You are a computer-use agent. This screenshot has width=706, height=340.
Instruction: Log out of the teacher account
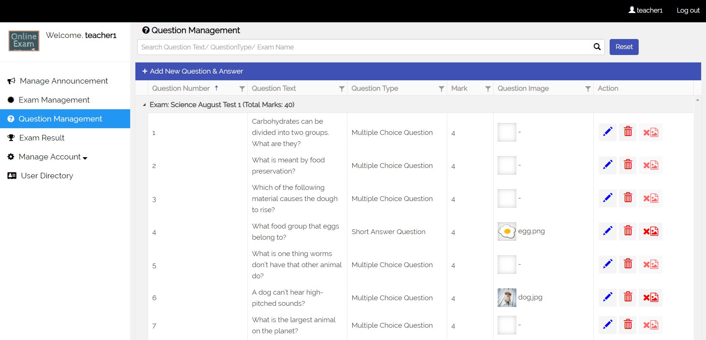(688, 10)
